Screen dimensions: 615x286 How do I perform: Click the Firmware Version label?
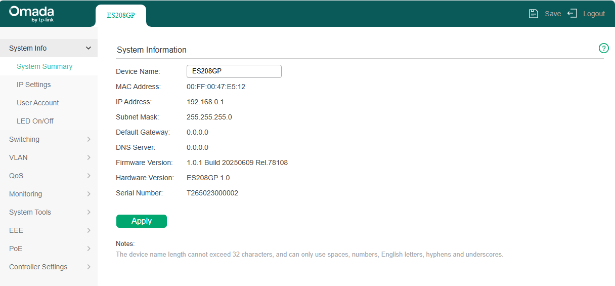[144, 162]
